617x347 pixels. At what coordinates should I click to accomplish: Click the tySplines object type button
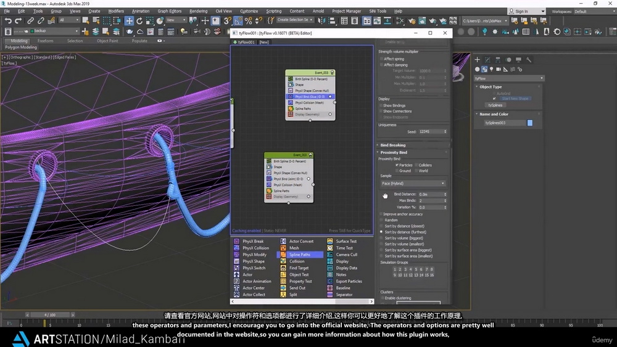coord(495,105)
